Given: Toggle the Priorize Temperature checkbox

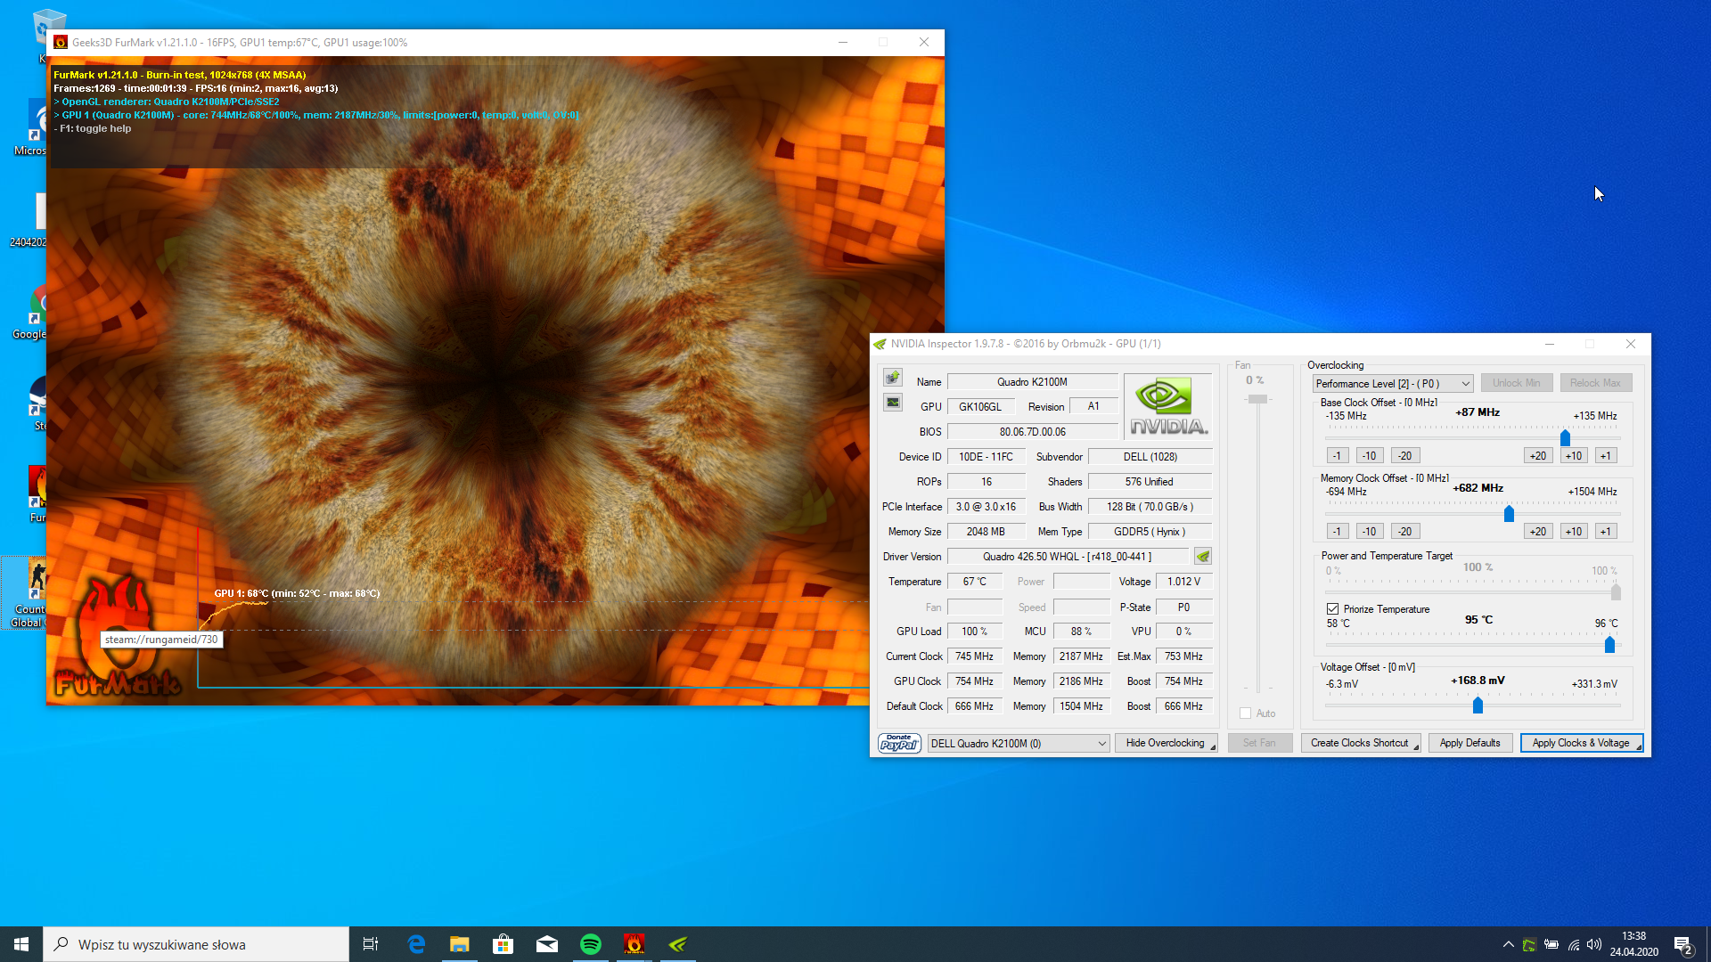Looking at the screenshot, I should click(x=1333, y=609).
